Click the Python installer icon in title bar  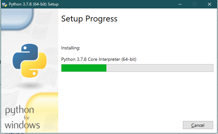pos(5,4)
